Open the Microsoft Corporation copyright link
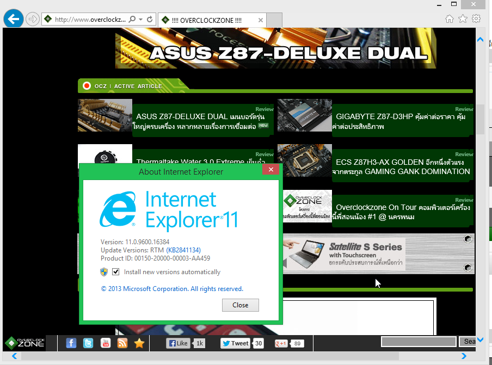Viewport: 492px width, 365px height. pyautogui.click(x=172, y=288)
